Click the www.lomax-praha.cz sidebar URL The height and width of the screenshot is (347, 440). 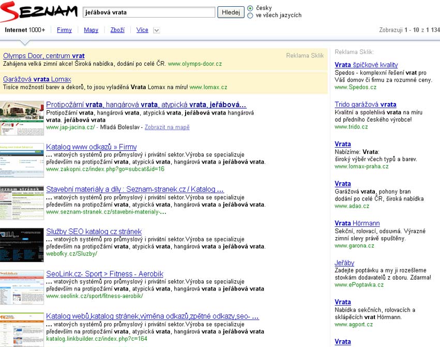[x=361, y=166]
